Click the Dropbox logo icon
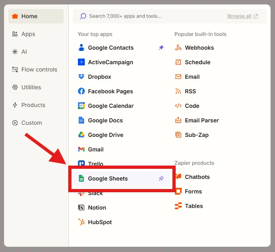The width and height of the screenshot is (275, 252). click(x=81, y=77)
